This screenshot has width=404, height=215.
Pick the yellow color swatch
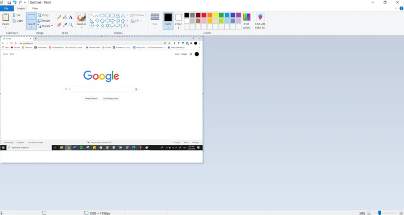point(216,15)
